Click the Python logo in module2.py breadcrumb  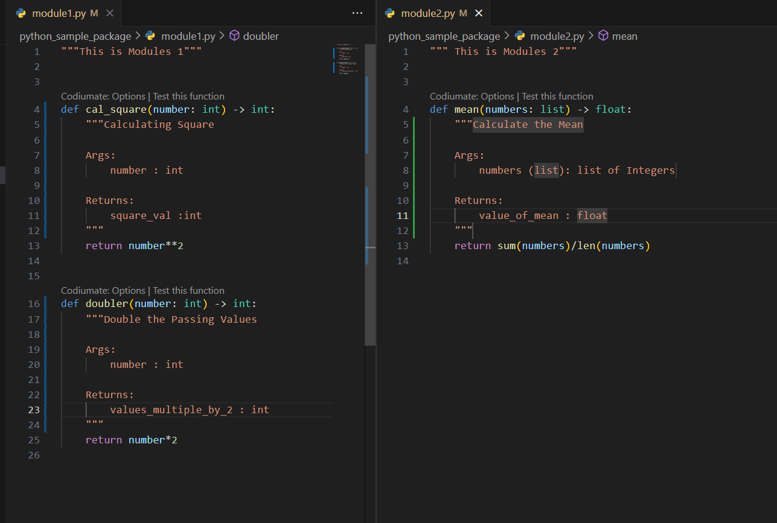[x=520, y=36]
